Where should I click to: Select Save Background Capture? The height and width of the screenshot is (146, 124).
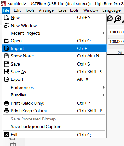coord(54,126)
